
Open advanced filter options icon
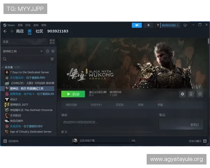pyautogui.click(x=52, y=59)
